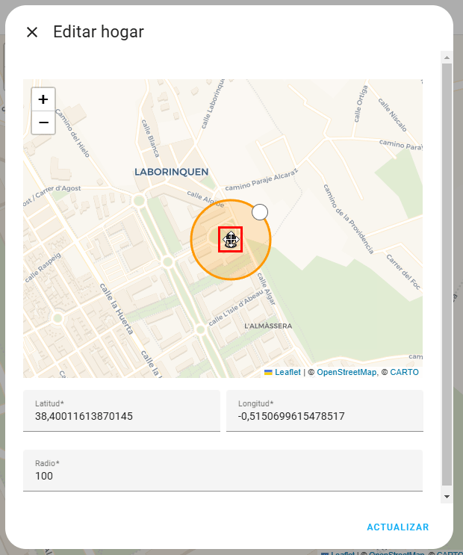Click the L'ALMÀSSERA label on the map
This screenshot has height=555, width=463.
268,326
